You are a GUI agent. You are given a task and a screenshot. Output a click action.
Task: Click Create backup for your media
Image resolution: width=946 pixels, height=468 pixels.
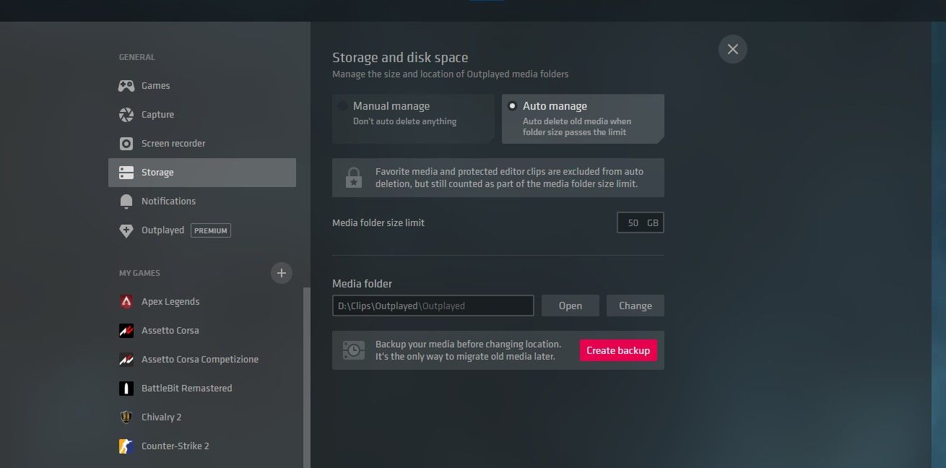pos(618,350)
